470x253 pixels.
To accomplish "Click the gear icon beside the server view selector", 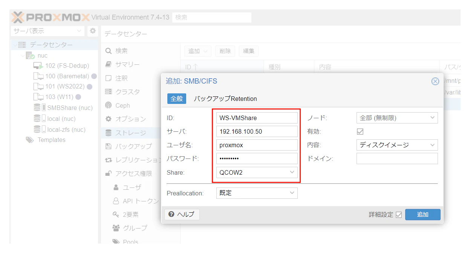I will (92, 31).
